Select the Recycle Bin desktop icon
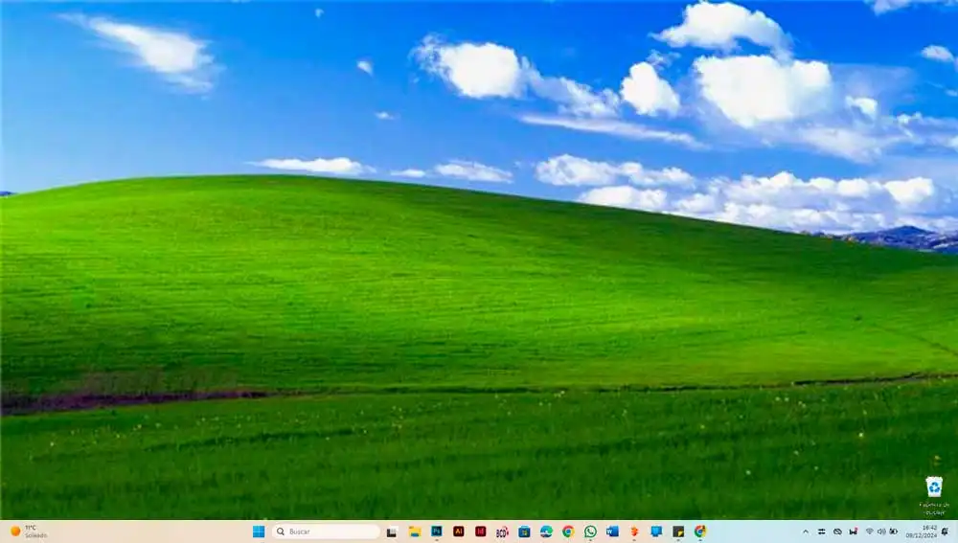Screen dimensions: 958x543 point(934,495)
